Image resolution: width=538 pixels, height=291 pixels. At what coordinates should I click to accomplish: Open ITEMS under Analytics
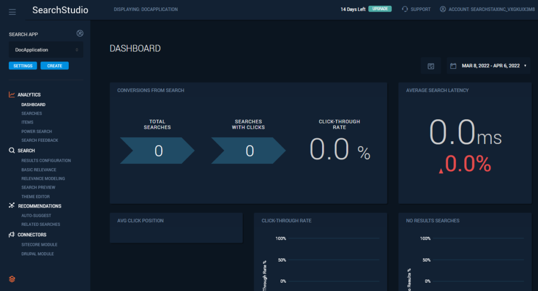click(x=27, y=122)
